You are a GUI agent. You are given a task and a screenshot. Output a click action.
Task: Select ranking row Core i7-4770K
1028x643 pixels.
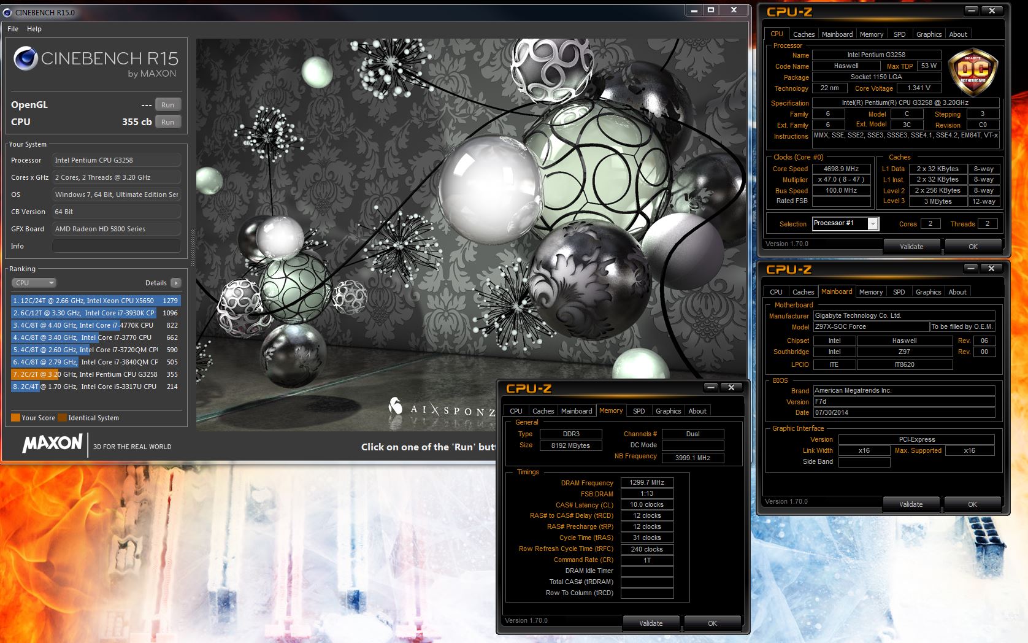[x=95, y=325]
